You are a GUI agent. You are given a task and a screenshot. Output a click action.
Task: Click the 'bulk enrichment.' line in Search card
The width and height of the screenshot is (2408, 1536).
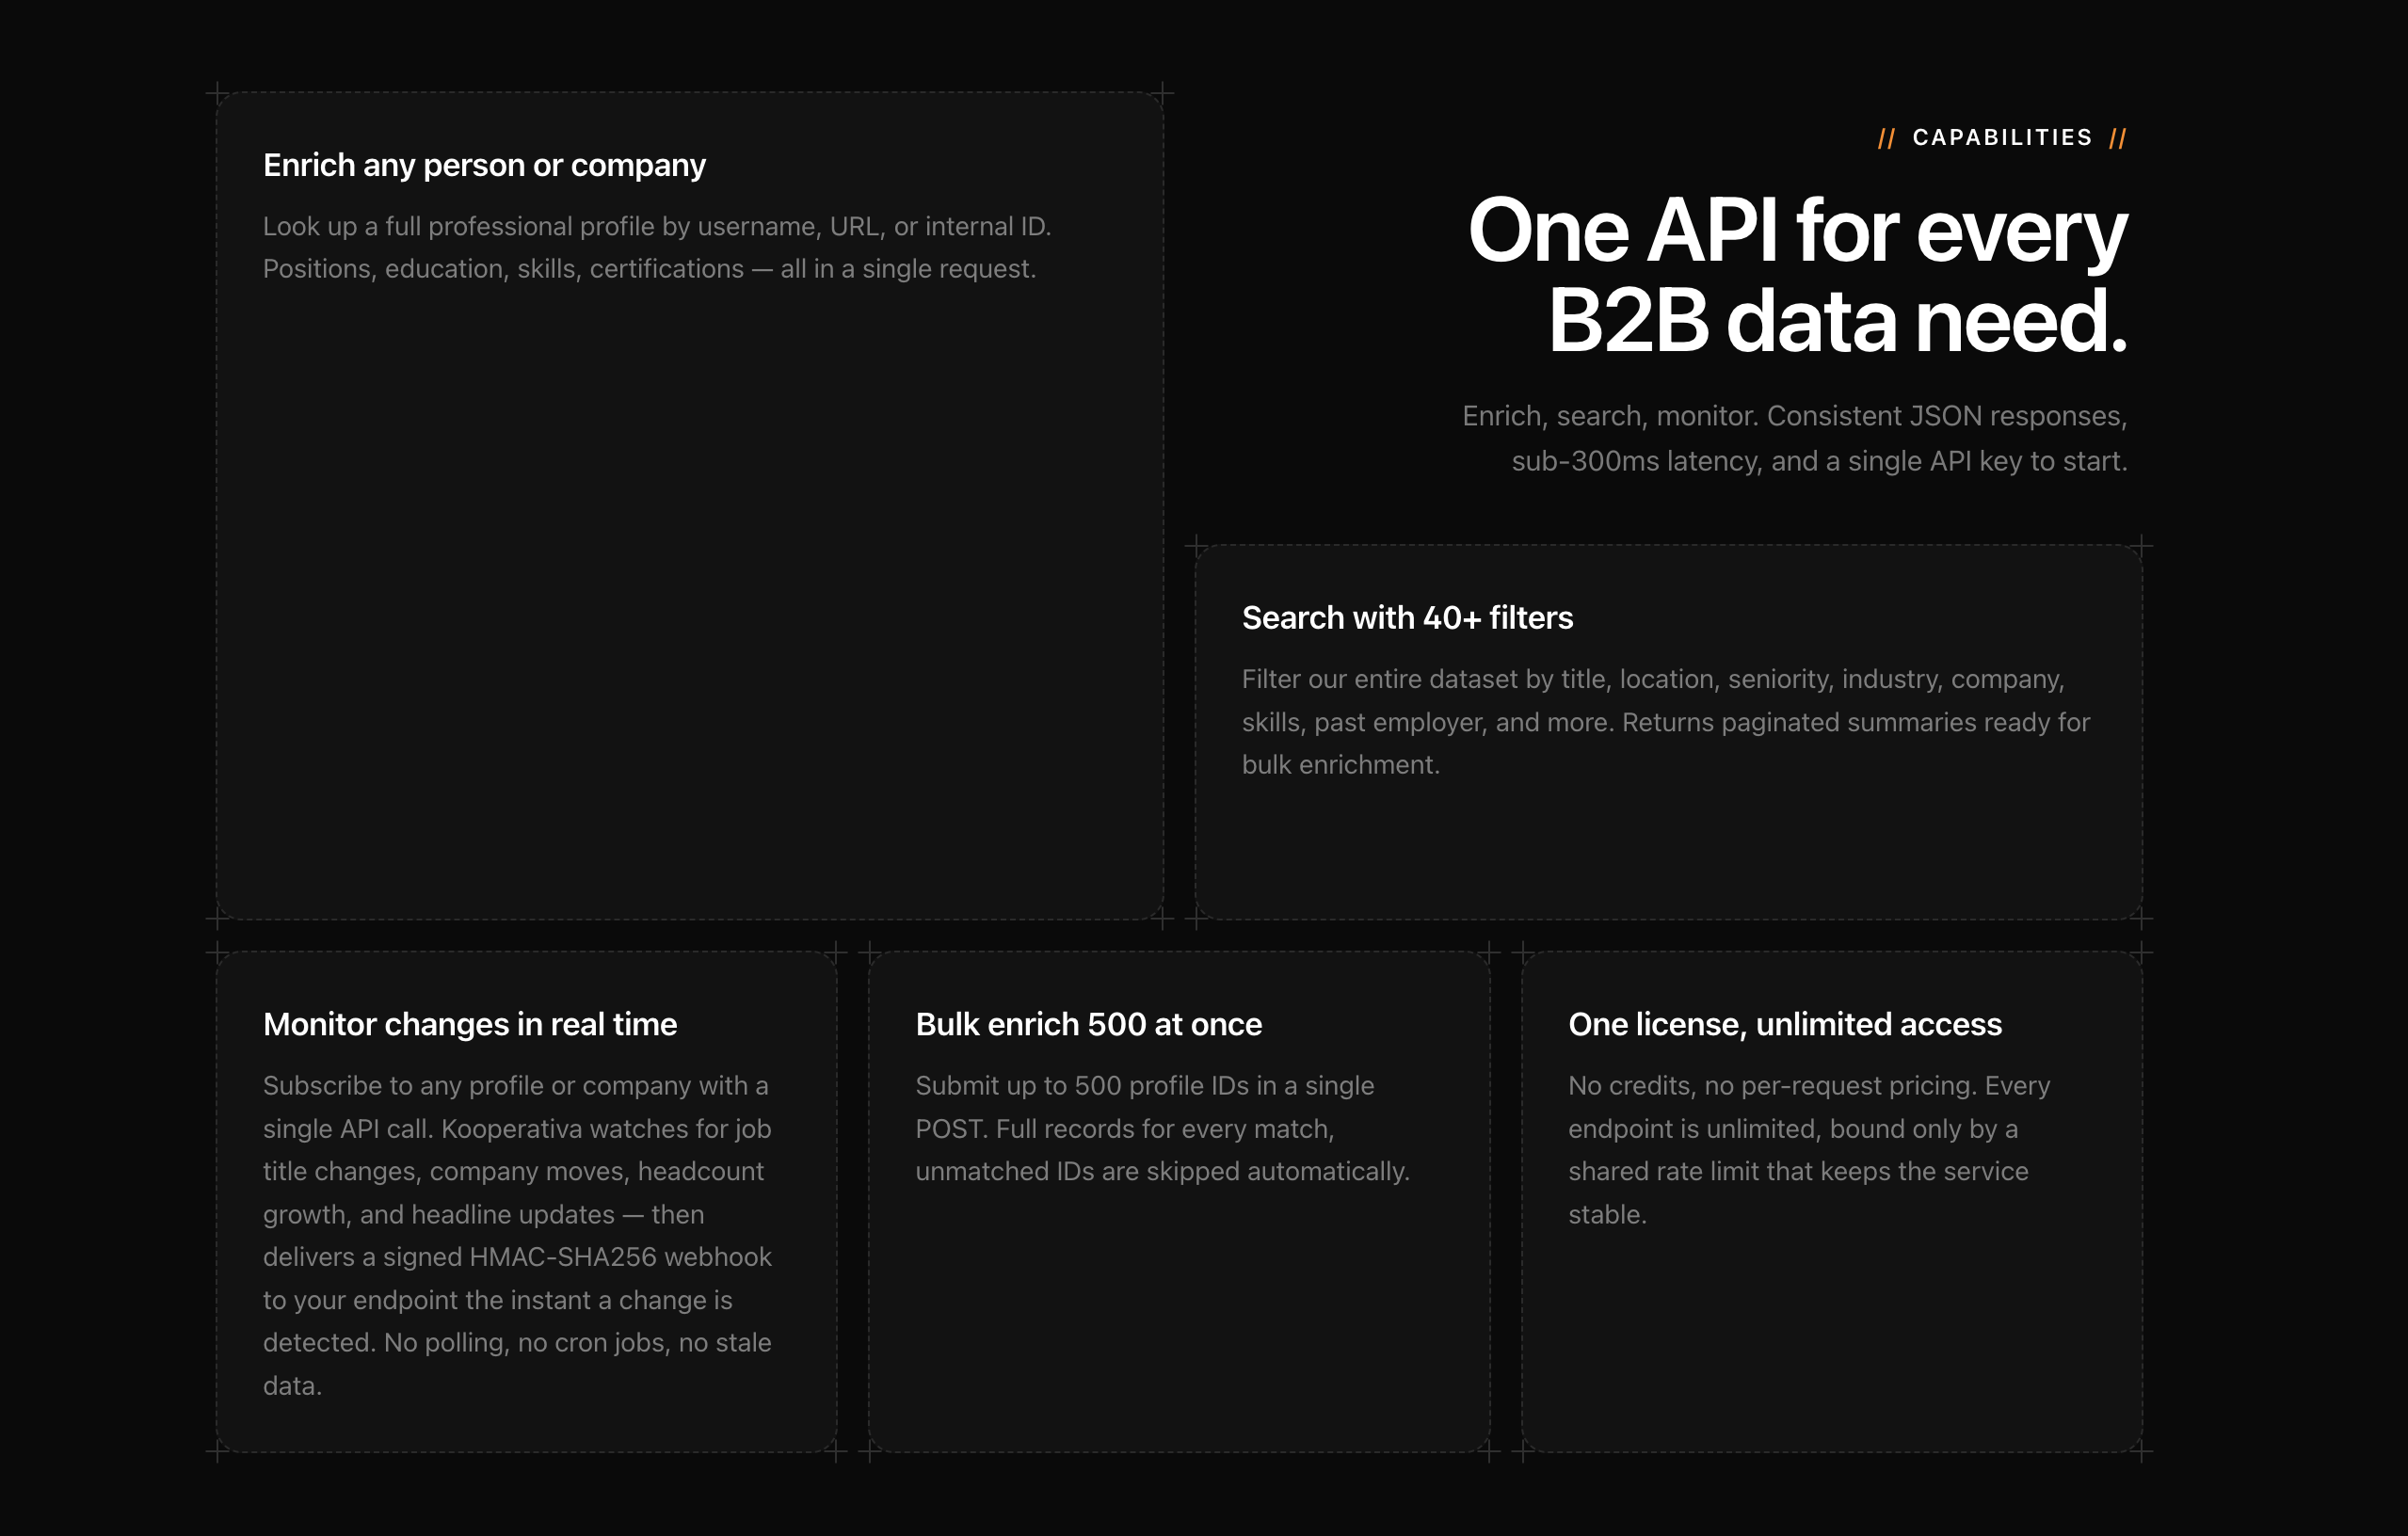click(1340, 765)
